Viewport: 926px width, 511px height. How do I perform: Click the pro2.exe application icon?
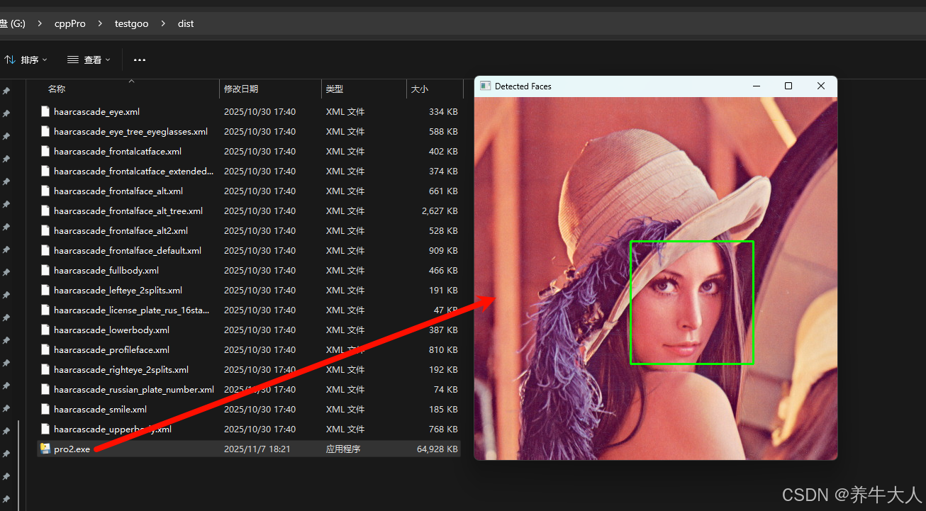pyautogui.click(x=45, y=449)
